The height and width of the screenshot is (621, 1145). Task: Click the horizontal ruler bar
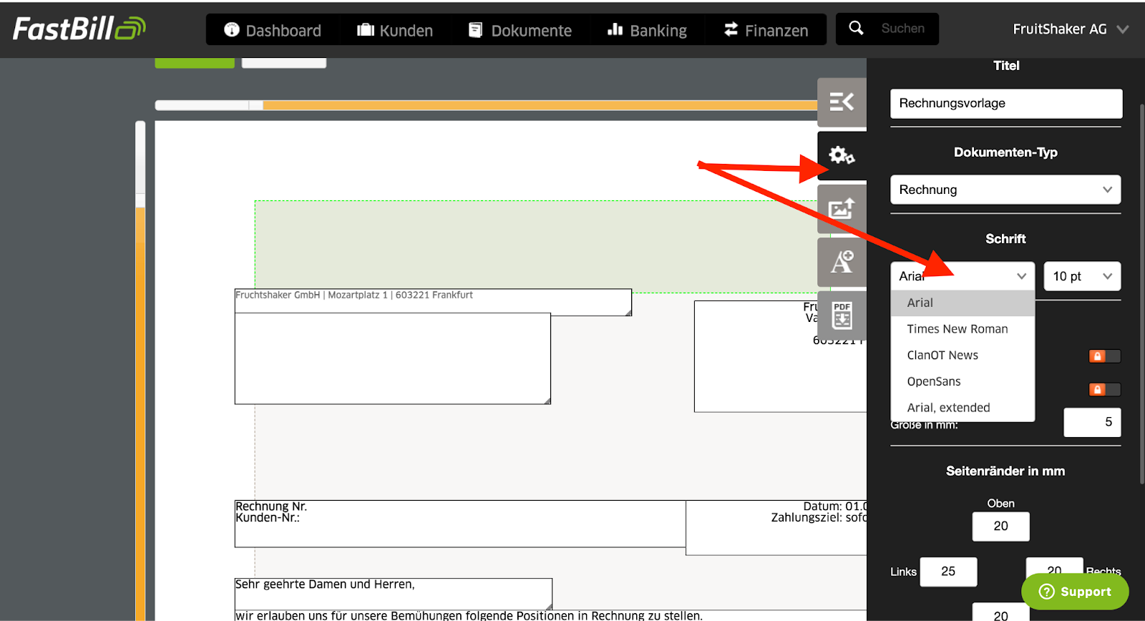click(487, 105)
